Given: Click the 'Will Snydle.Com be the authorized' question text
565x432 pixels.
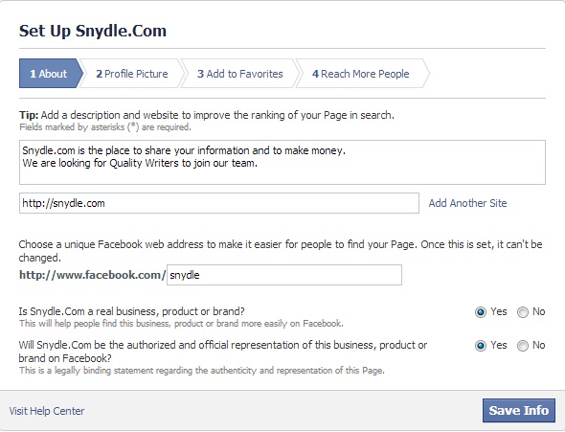Looking at the screenshot, I should tap(223, 352).
